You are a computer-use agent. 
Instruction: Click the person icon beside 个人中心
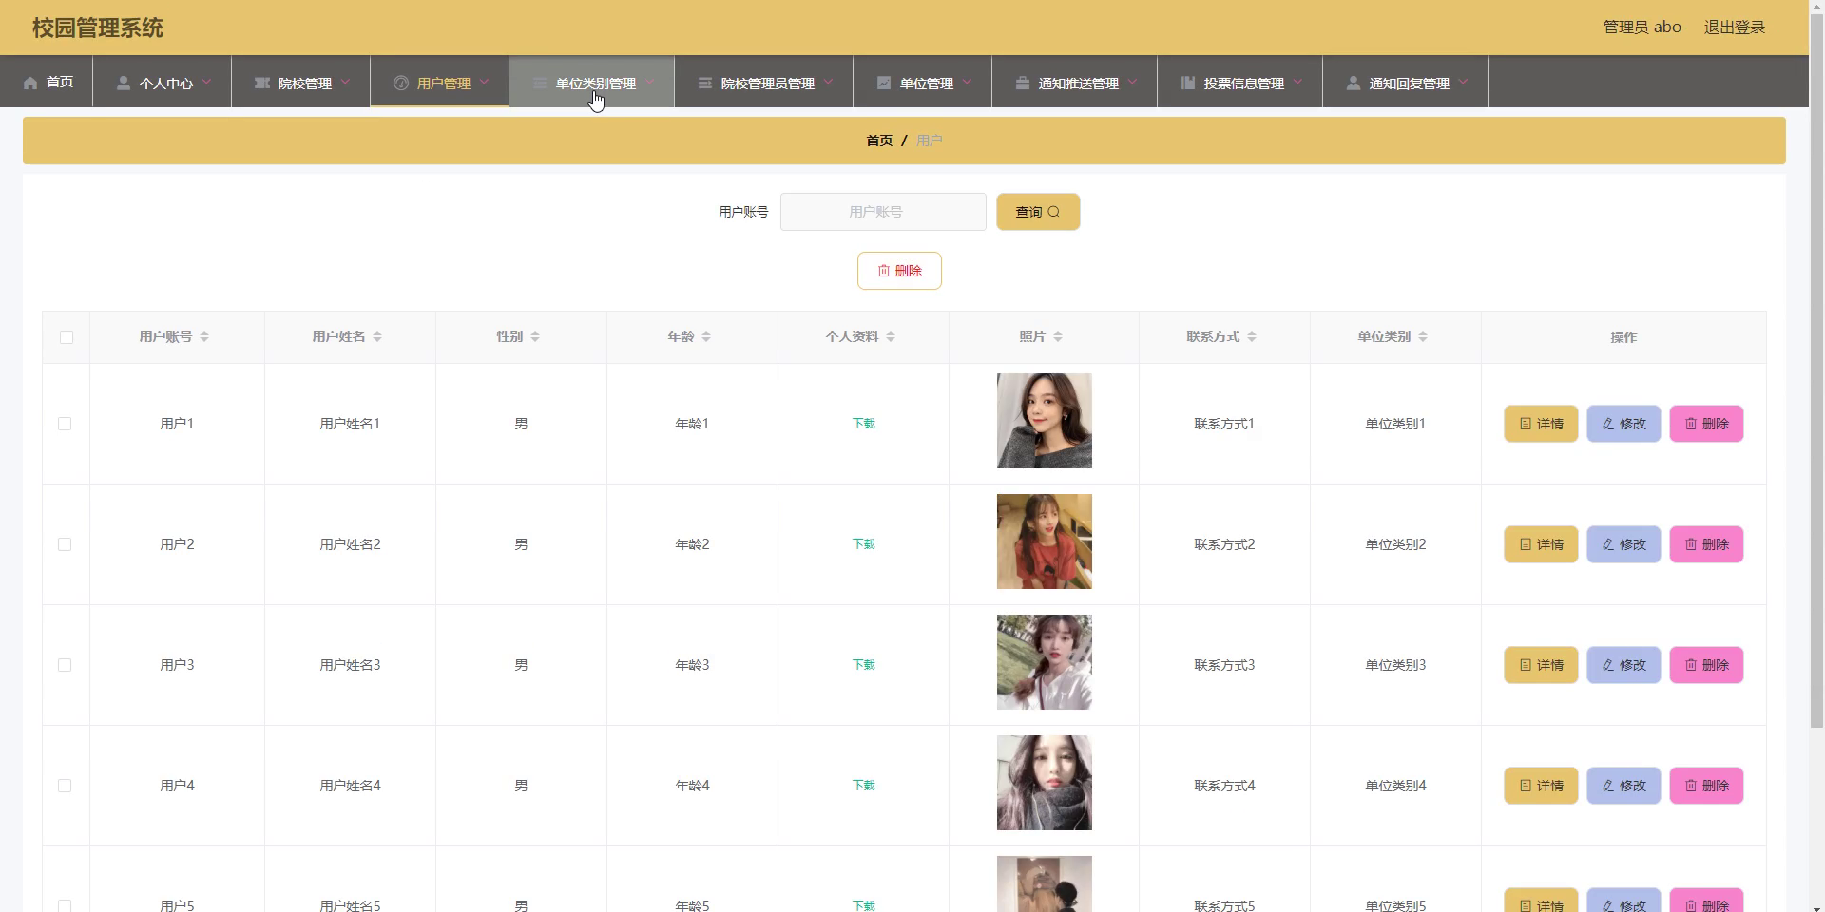[124, 83]
